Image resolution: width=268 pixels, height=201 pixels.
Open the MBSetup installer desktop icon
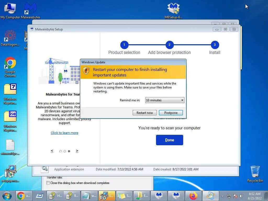tap(173, 10)
